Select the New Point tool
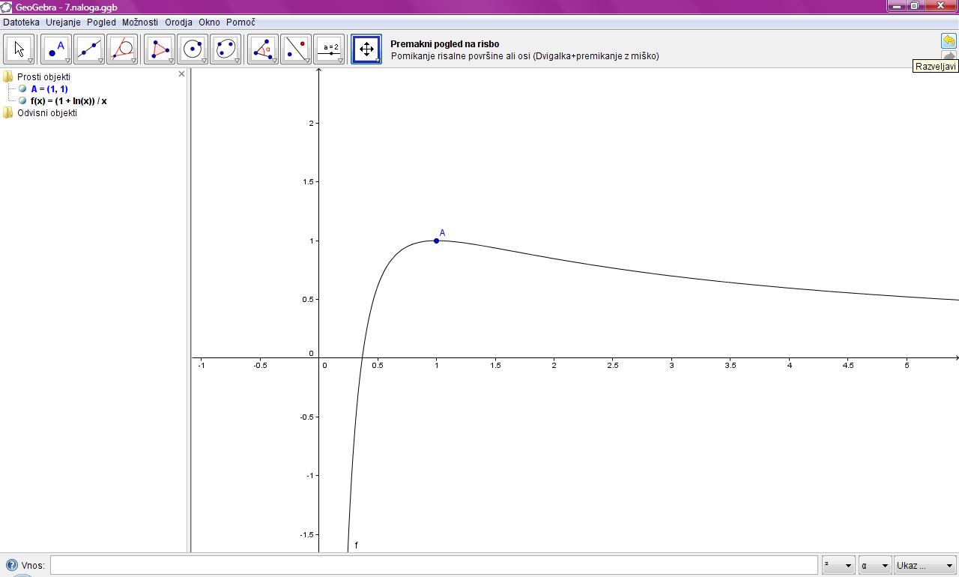959x577 pixels. coord(55,49)
